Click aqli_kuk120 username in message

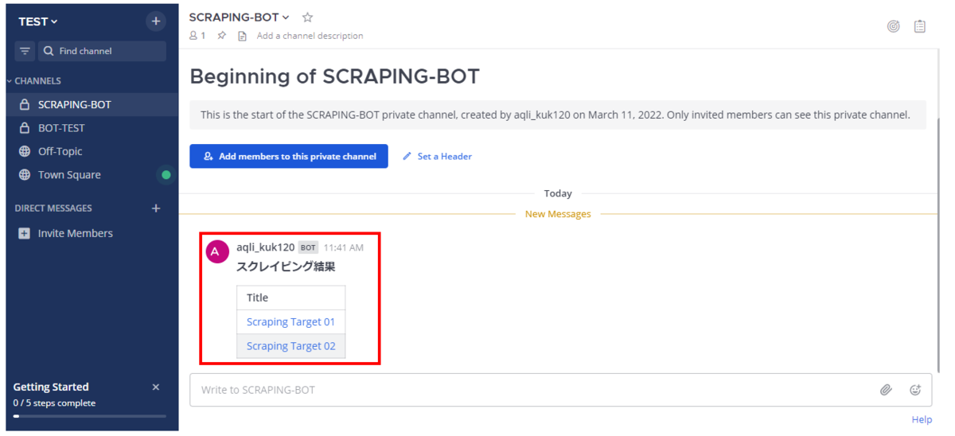click(x=266, y=247)
